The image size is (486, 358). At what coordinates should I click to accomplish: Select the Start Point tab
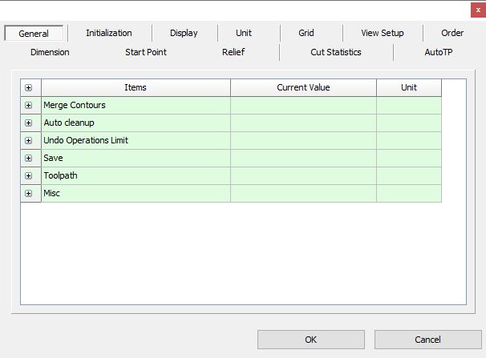pyautogui.click(x=146, y=52)
